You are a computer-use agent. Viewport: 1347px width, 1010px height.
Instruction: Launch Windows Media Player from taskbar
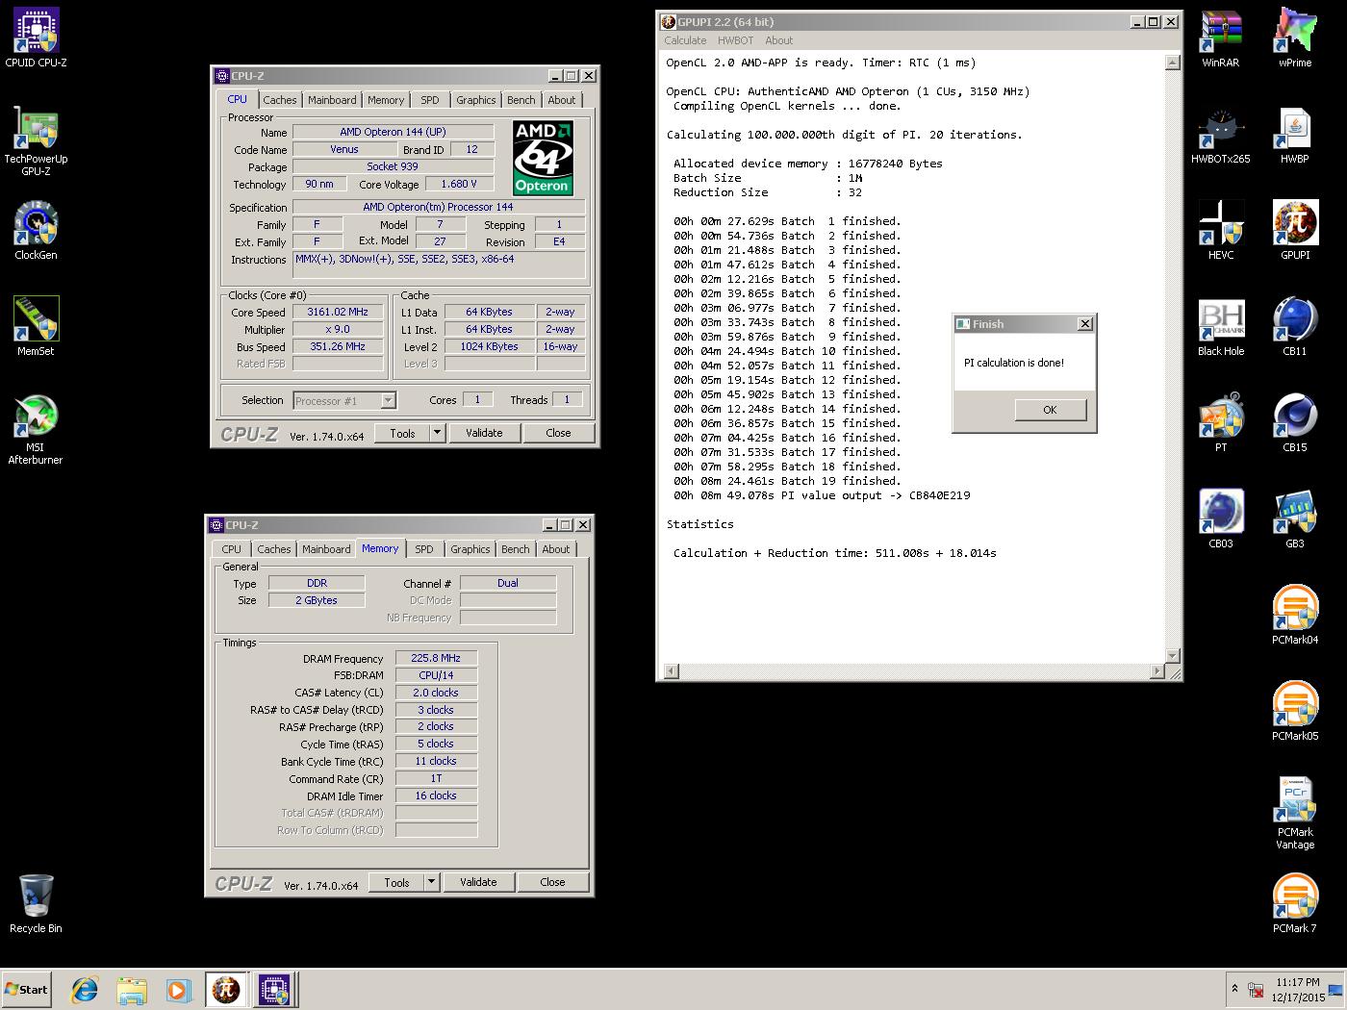pyautogui.click(x=178, y=989)
